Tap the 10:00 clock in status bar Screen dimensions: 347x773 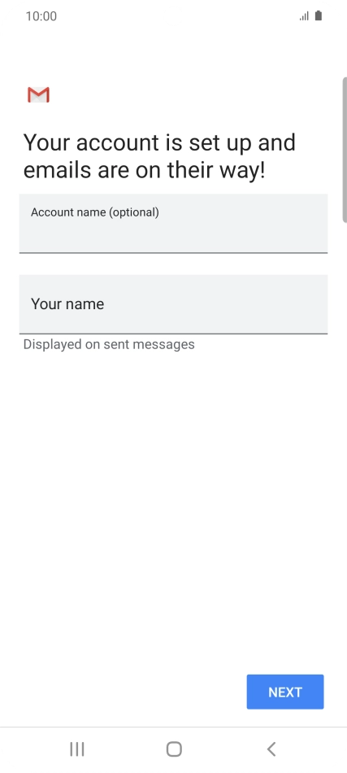pyautogui.click(x=41, y=16)
